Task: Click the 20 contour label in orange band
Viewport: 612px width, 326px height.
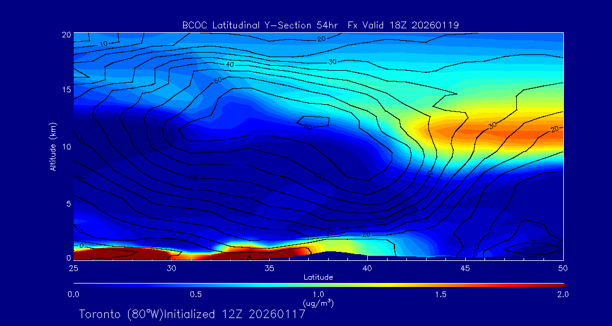Action: pyautogui.click(x=555, y=130)
